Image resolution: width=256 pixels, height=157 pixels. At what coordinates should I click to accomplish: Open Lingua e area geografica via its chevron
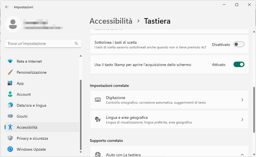242,120
